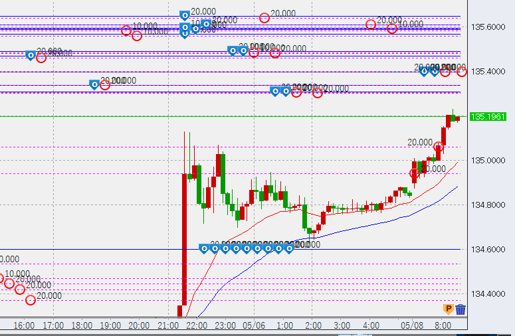Image resolution: width=515 pixels, height=336 pixels.
Task: Click the 134.4000 price axis label
Action: click(488, 294)
